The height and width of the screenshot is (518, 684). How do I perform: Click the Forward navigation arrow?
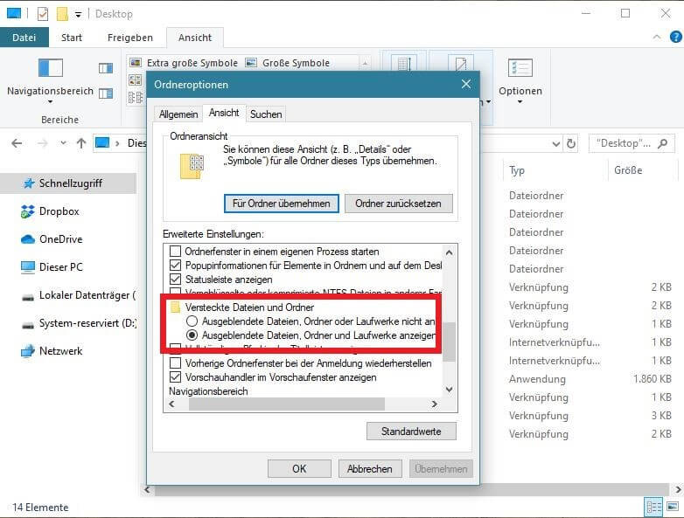(x=42, y=143)
